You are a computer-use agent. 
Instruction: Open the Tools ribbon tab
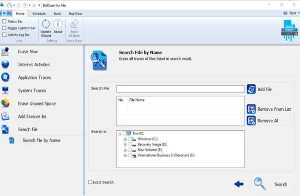(57, 13)
